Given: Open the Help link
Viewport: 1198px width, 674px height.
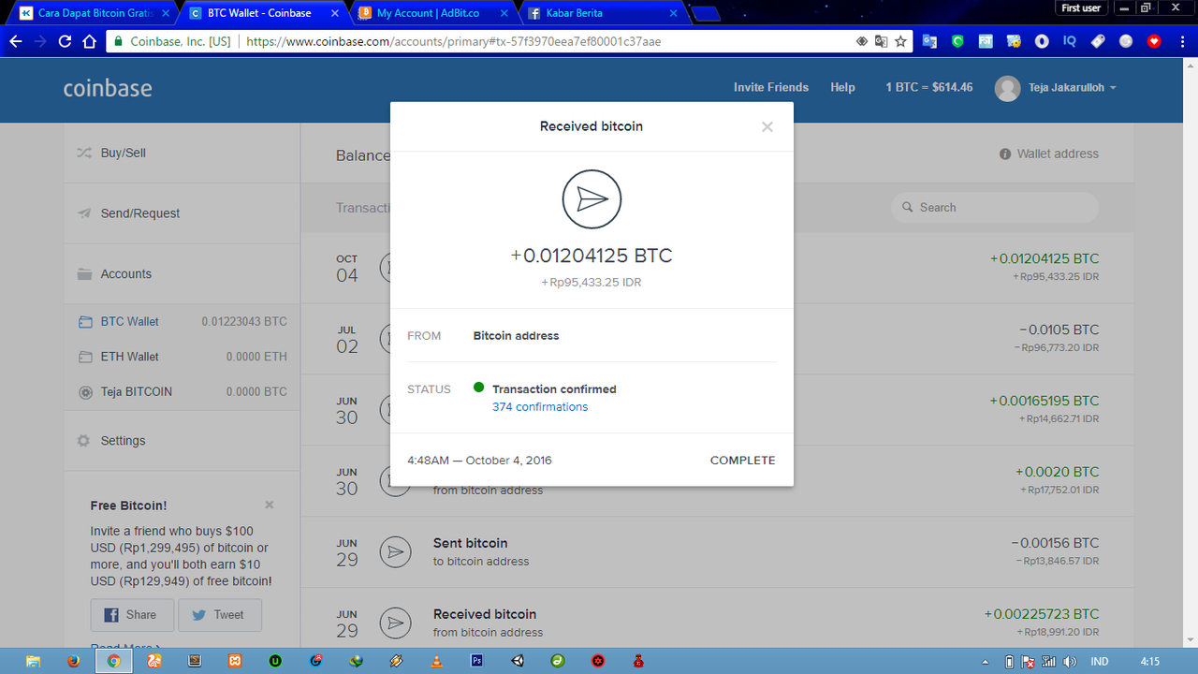Looking at the screenshot, I should [842, 87].
